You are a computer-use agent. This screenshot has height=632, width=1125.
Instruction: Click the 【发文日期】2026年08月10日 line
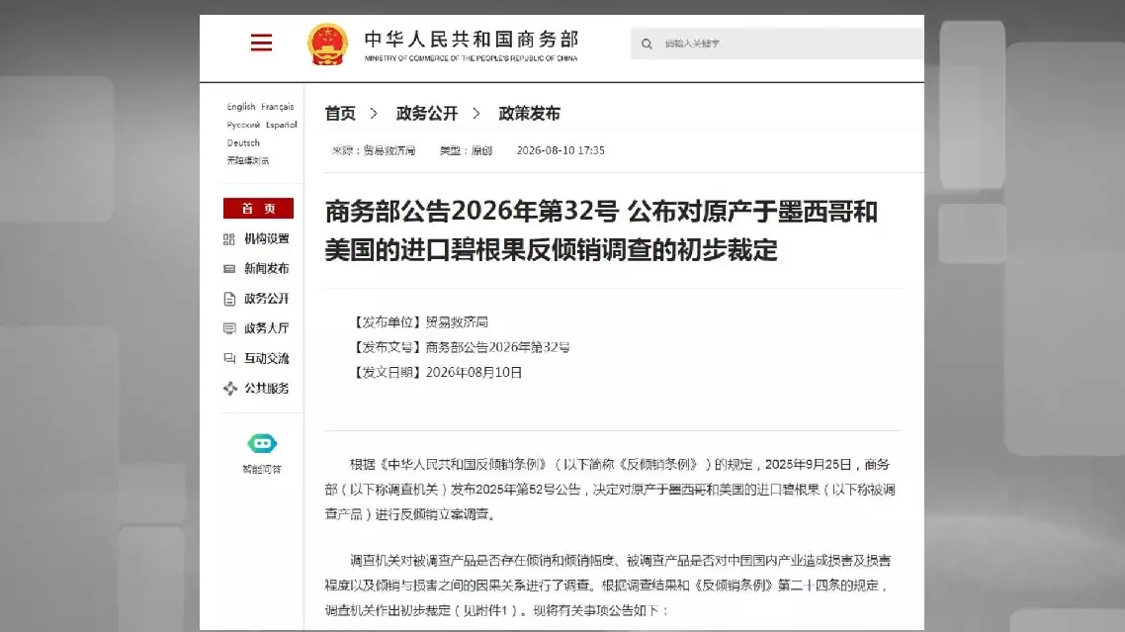436,373
